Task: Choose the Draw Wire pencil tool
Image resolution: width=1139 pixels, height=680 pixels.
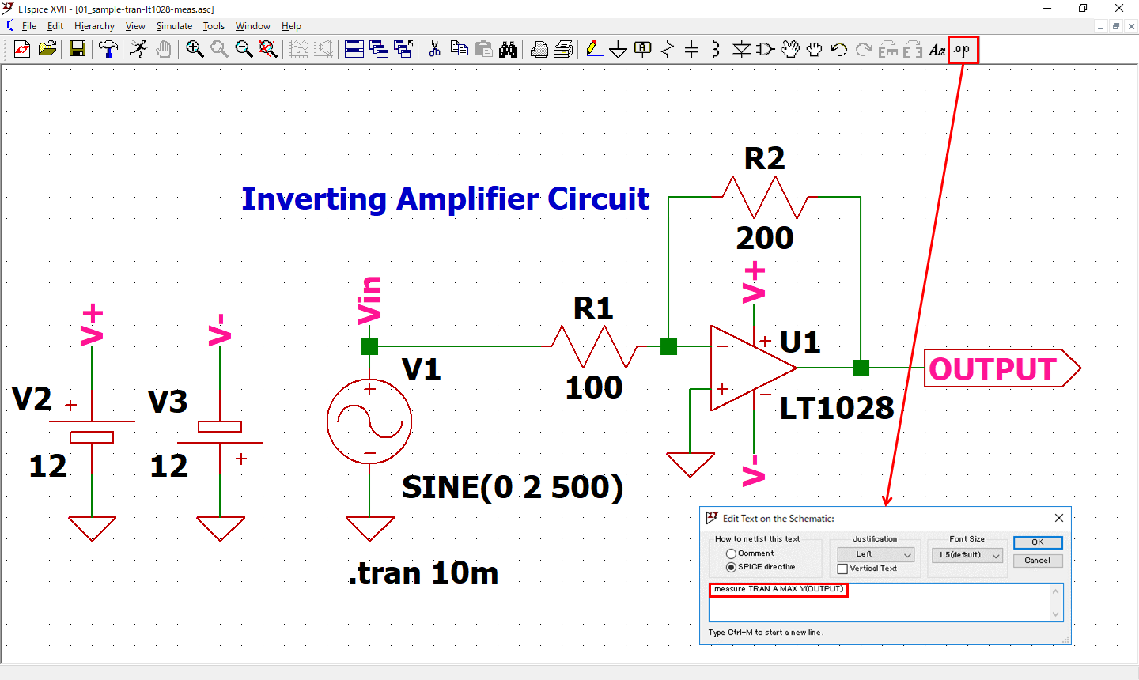Action: click(x=594, y=50)
